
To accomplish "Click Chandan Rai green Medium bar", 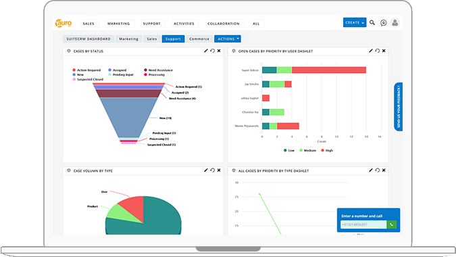I will pos(277,112).
